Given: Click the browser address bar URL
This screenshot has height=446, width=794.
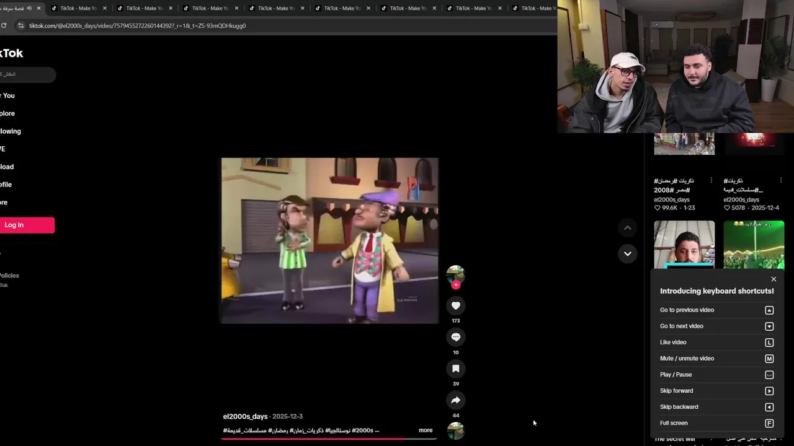Looking at the screenshot, I should 137,25.
